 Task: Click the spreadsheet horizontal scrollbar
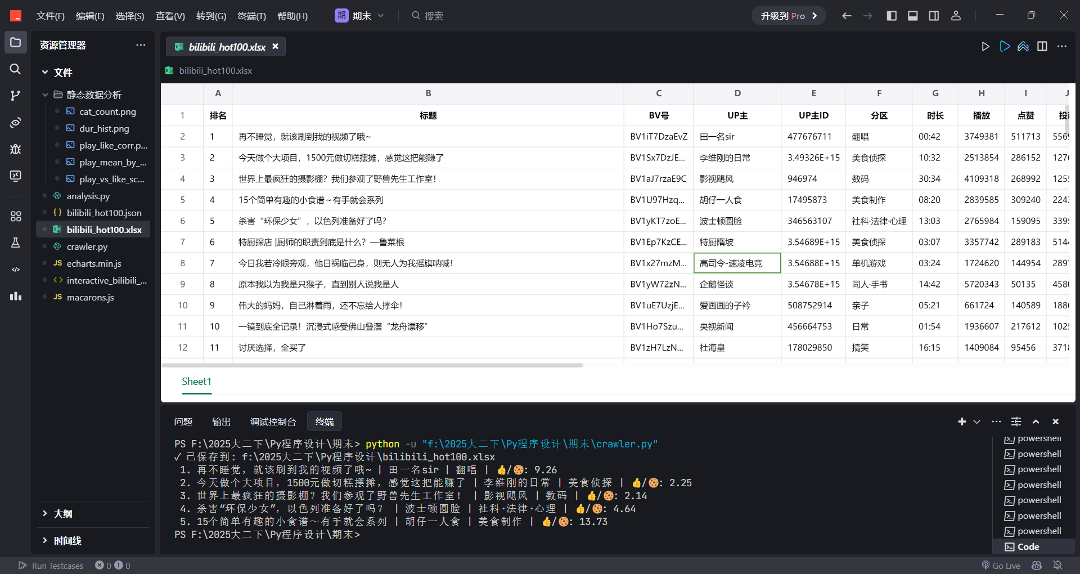[x=372, y=365]
